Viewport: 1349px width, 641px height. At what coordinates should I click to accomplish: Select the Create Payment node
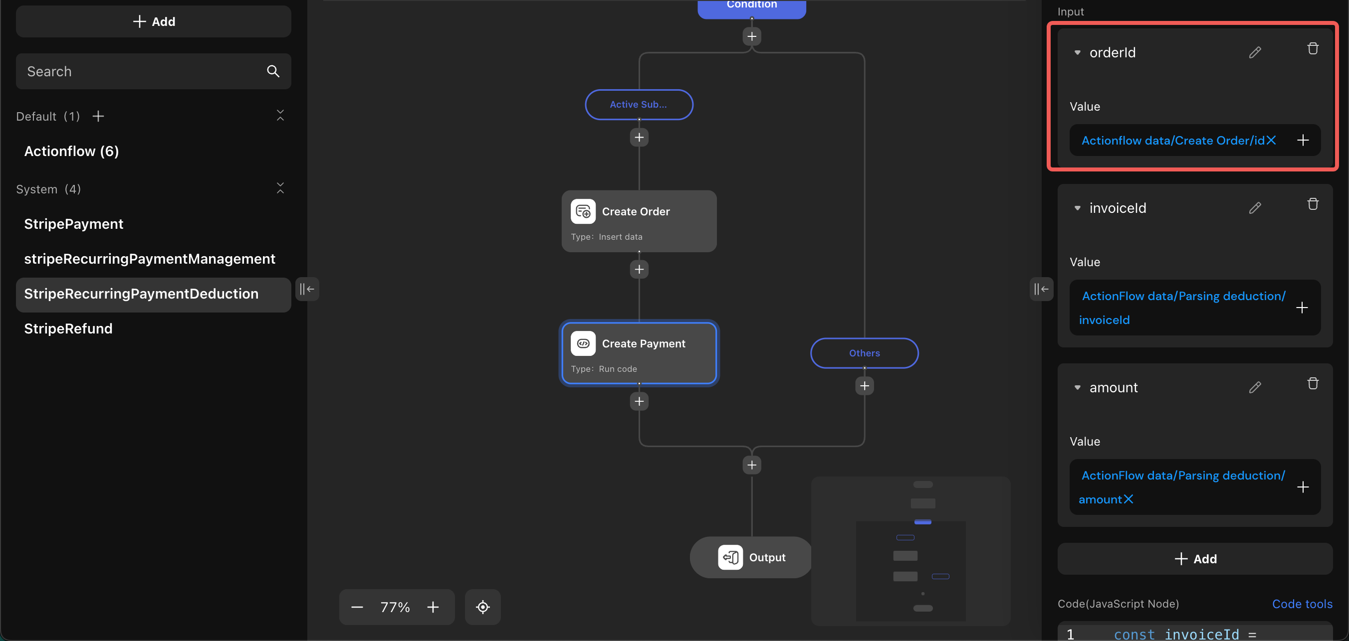(x=639, y=353)
